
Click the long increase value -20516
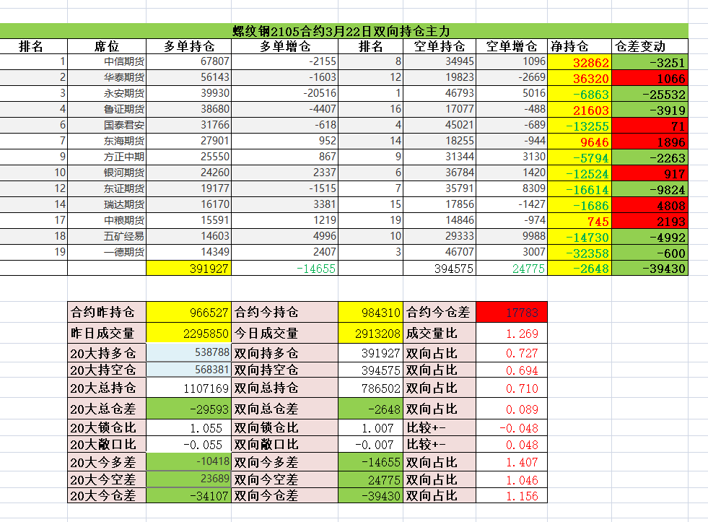(x=284, y=94)
